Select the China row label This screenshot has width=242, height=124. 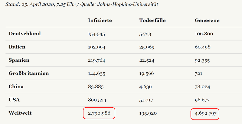coord(16,86)
